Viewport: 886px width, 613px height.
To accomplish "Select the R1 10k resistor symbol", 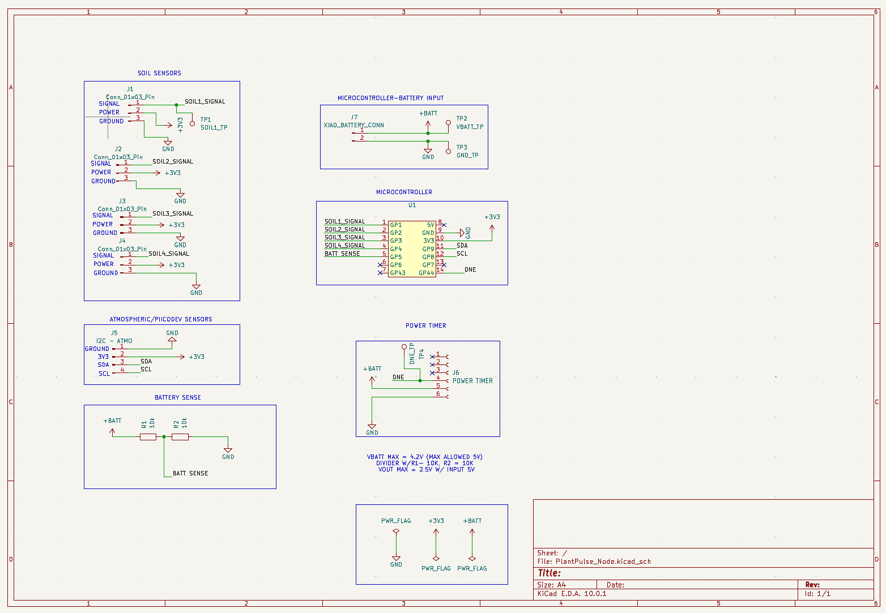I will pos(148,436).
